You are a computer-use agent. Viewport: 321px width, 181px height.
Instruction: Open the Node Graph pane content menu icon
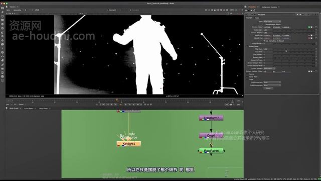7,109
